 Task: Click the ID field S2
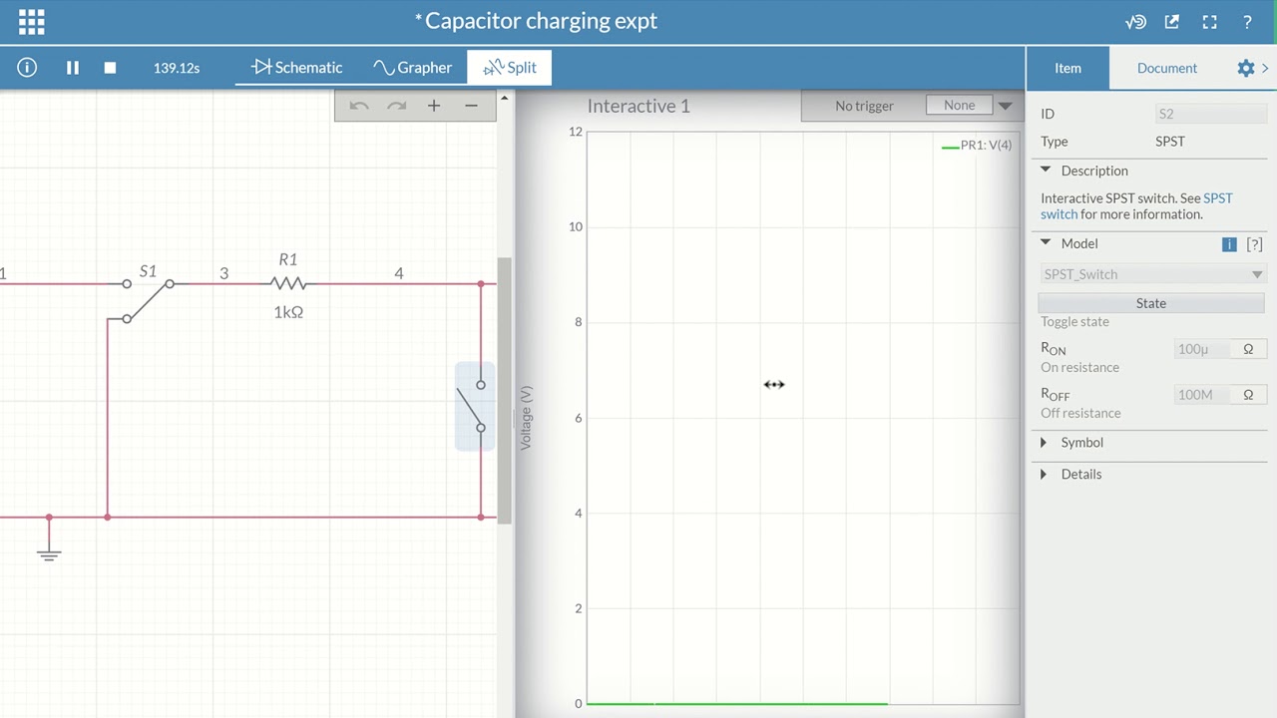pos(1210,114)
